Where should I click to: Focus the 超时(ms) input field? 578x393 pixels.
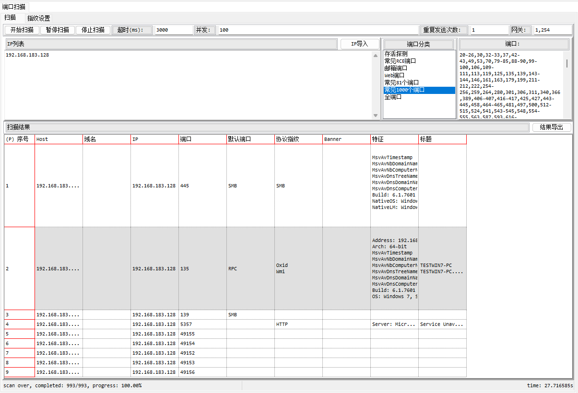point(173,30)
